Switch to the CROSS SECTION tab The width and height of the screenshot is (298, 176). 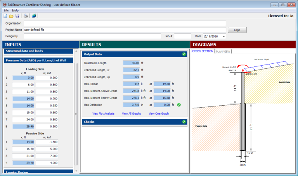[x=203, y=51]
